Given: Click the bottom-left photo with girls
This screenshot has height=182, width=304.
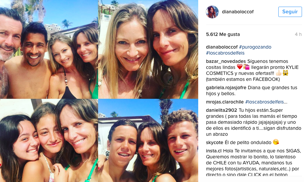Looking at the screenshot, I should tap(49, 140).
